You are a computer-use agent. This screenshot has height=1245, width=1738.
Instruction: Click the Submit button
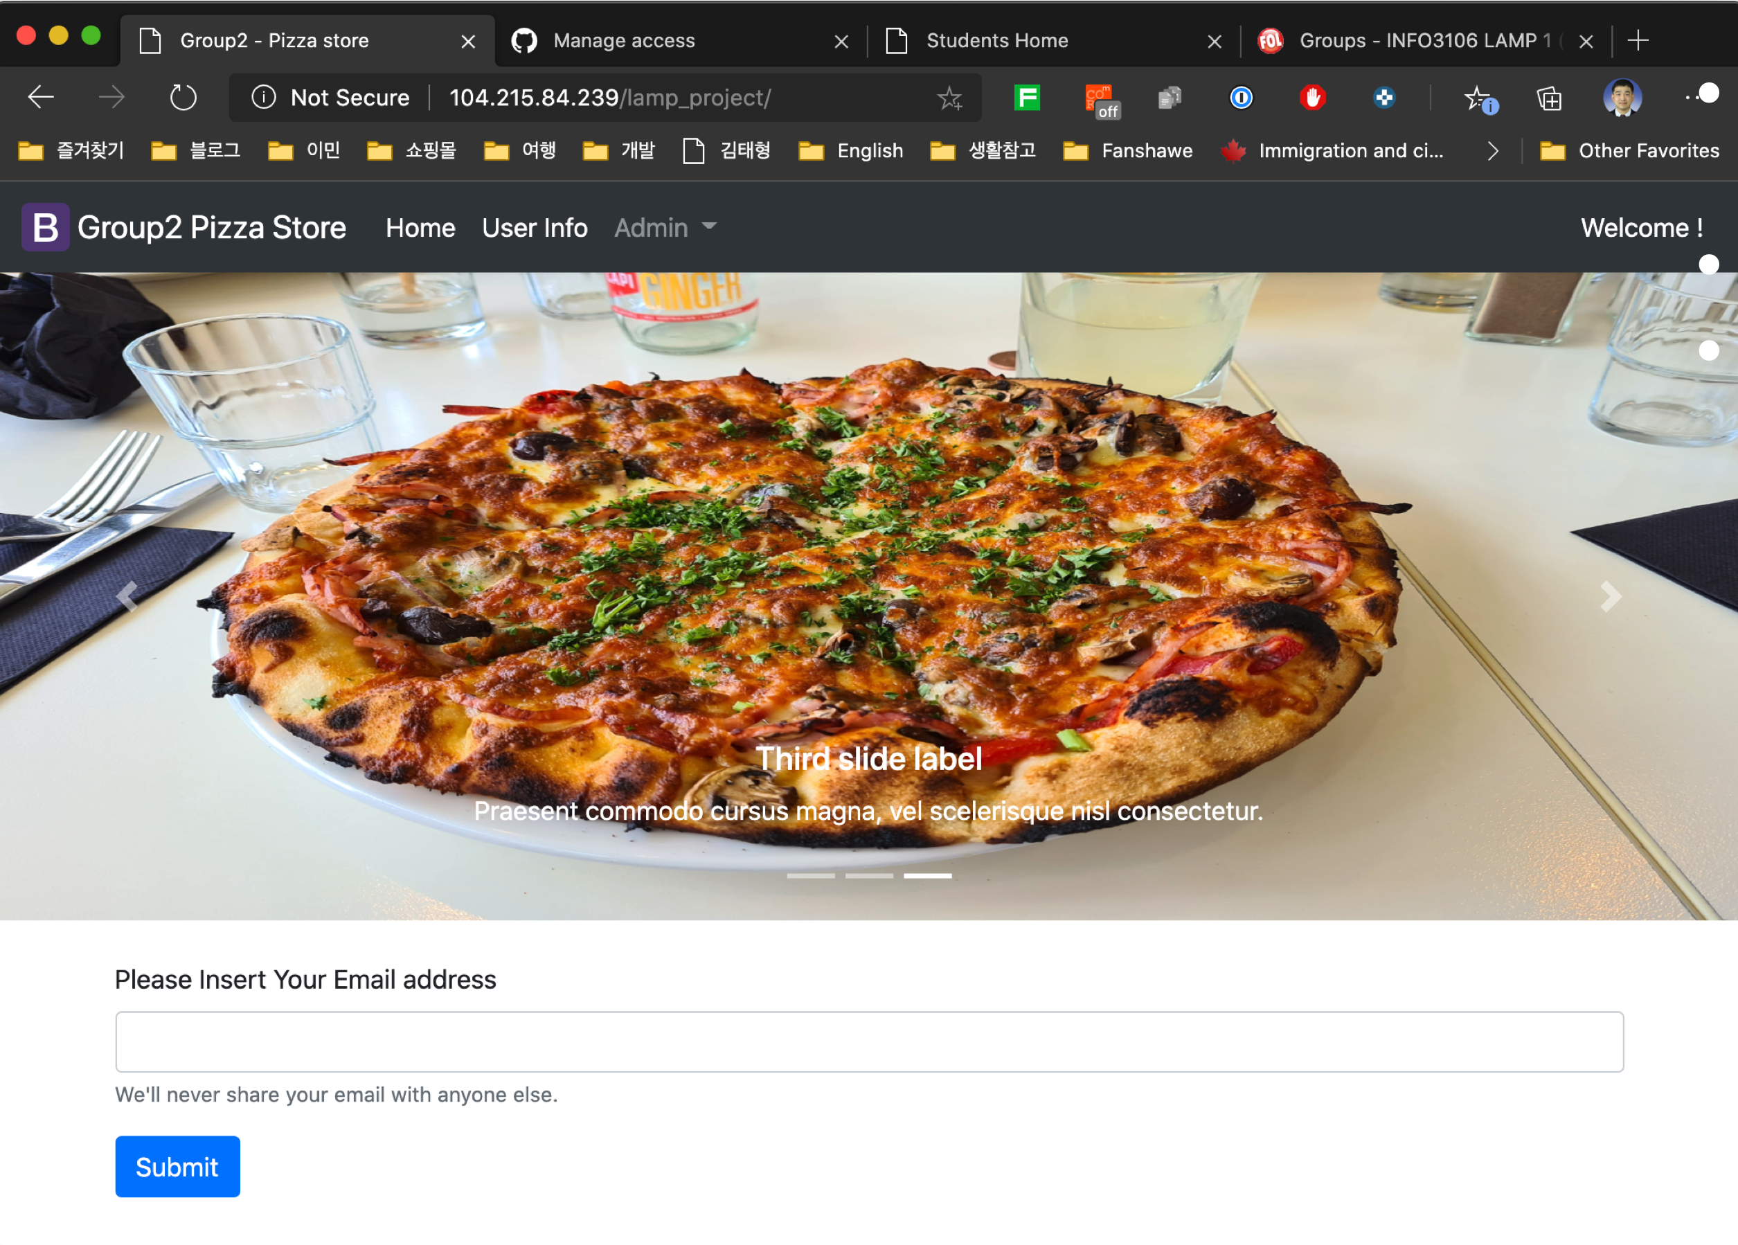tap(178, 1166)
